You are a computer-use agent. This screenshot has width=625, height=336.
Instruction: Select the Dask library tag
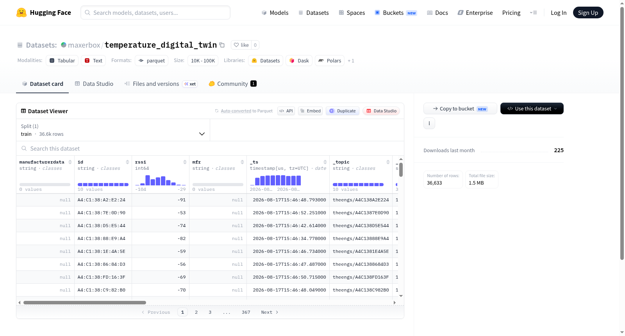click(299, 60)
